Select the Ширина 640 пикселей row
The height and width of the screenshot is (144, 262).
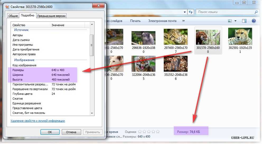coord(50,75)
